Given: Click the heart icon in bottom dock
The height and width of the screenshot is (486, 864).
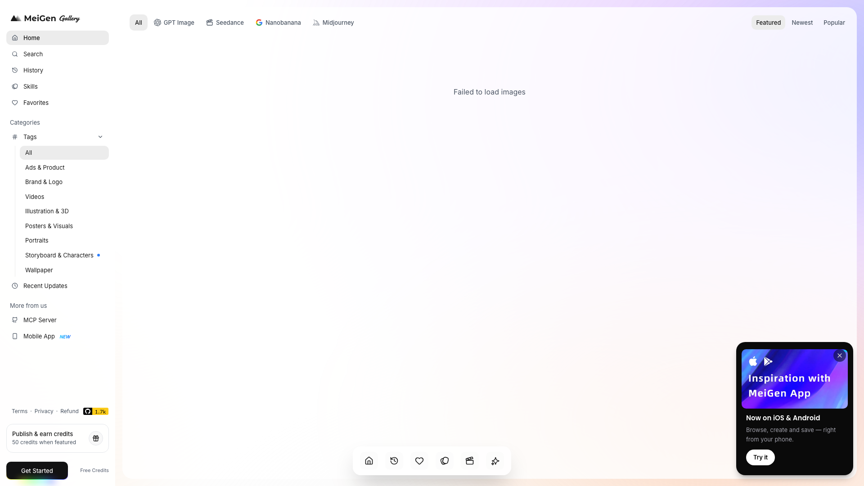Looking at the screenshot, I should pos(419,461).
